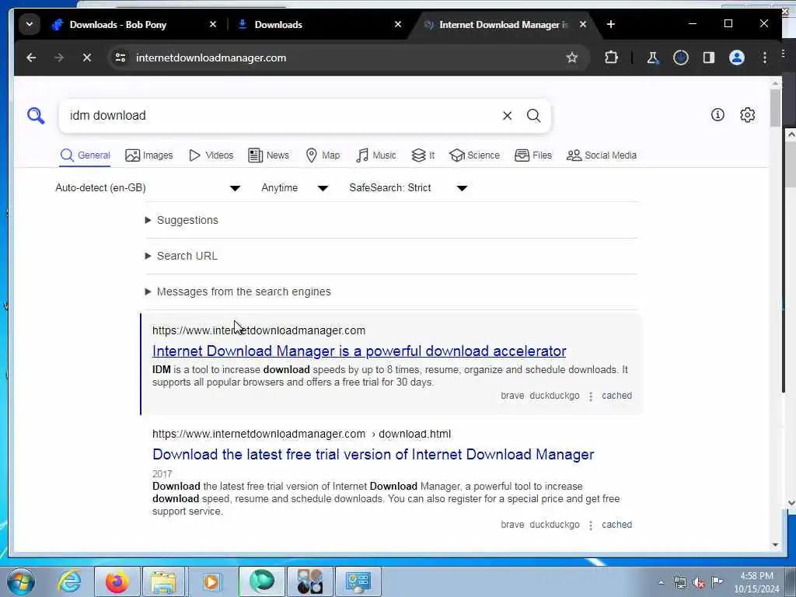Image resolution: width=796 pixels, height=597 pixels.
Task: Switch to Downloads - Bob Pony tab
Action: (118, 24)
